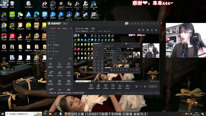Open the 弹幕秀 tool
The height and width of the screenshot is (116, 206).
tap(59, 82)
